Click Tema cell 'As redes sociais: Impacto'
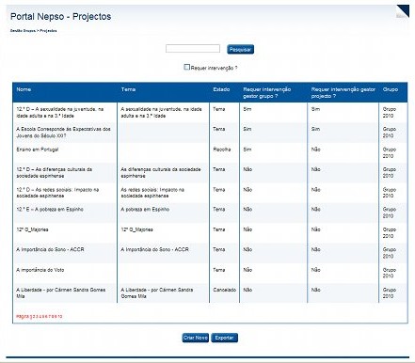Viewport: 415px width, 363px height. (152, 193)
